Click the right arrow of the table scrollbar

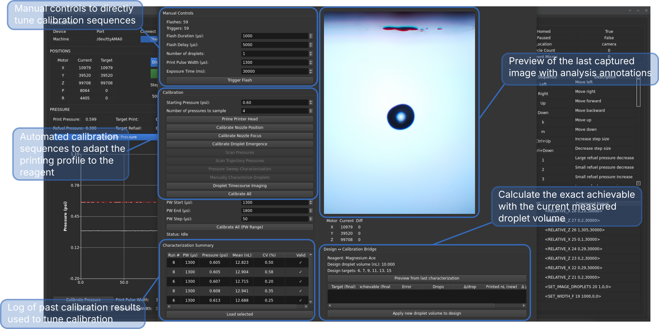306,306
